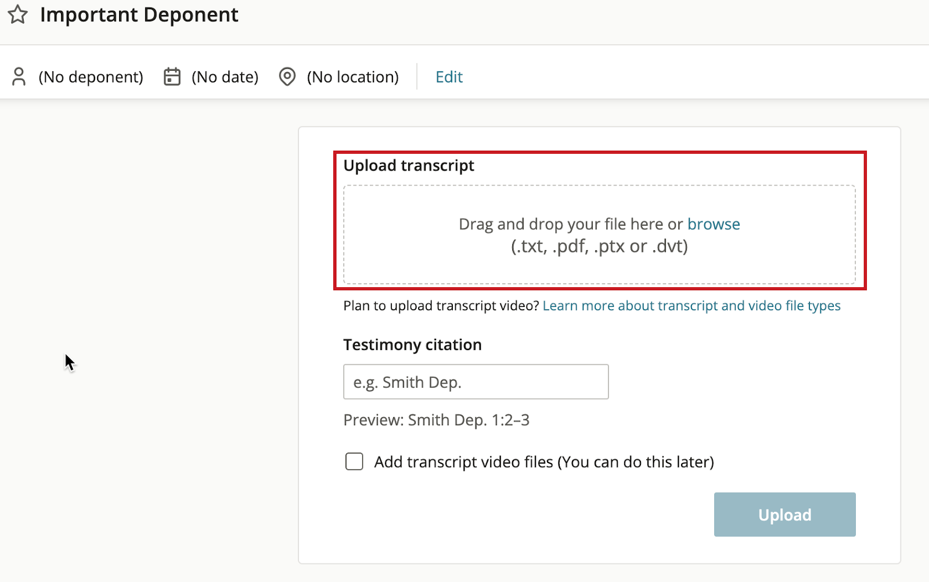Star the Important Deponent transcript
Image resolution: width=929 pixels, height=582 pixels.
click(18, 15)
